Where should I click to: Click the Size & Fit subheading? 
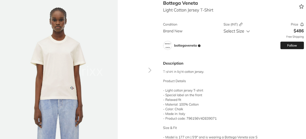click(170, 128)
